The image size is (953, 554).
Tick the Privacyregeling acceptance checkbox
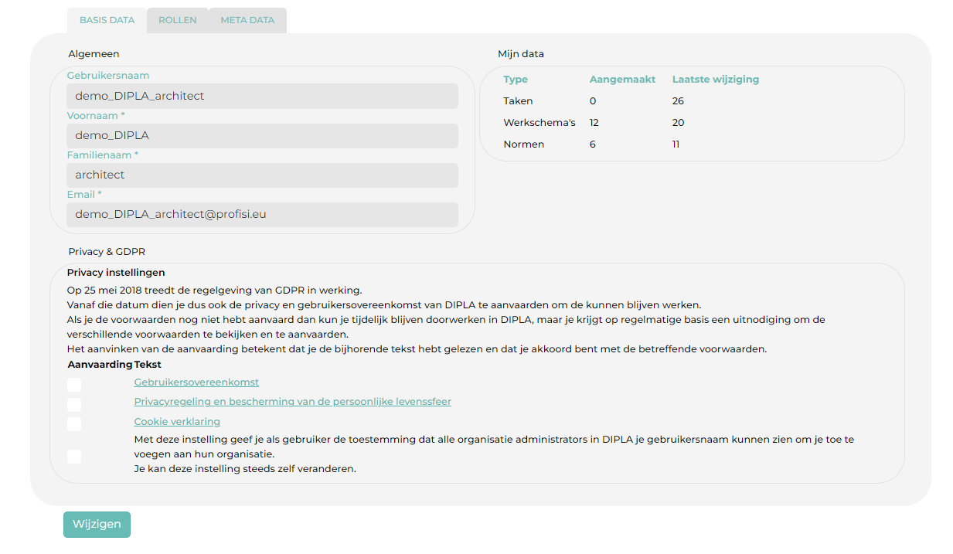click(74, 405)
